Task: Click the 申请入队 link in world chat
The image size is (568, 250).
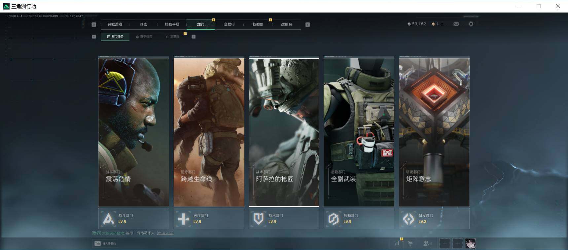Action: (165, 233)
